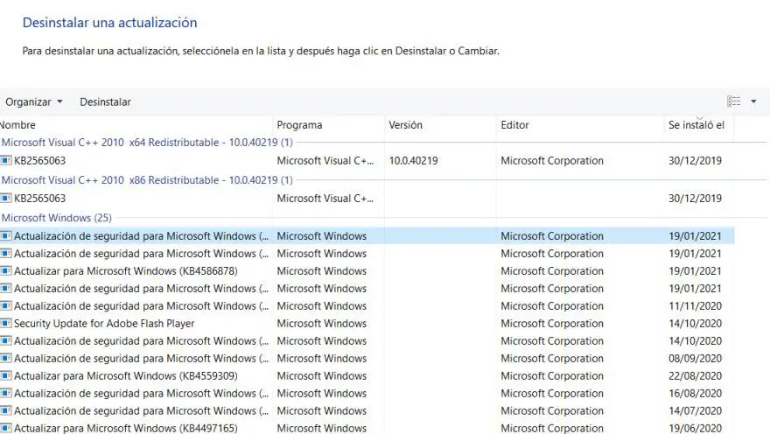
Task: Click the icon of Actualizar para Microsoft Windows (KB4586878)
Action: [x=6, y=271]
